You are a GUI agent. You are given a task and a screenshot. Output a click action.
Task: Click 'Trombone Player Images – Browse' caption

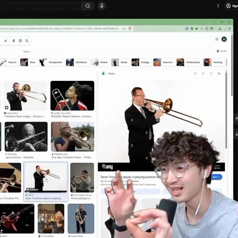point(25,116)
